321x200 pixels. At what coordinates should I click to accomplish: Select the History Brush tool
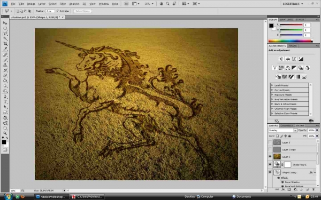[x=5, y=70]
